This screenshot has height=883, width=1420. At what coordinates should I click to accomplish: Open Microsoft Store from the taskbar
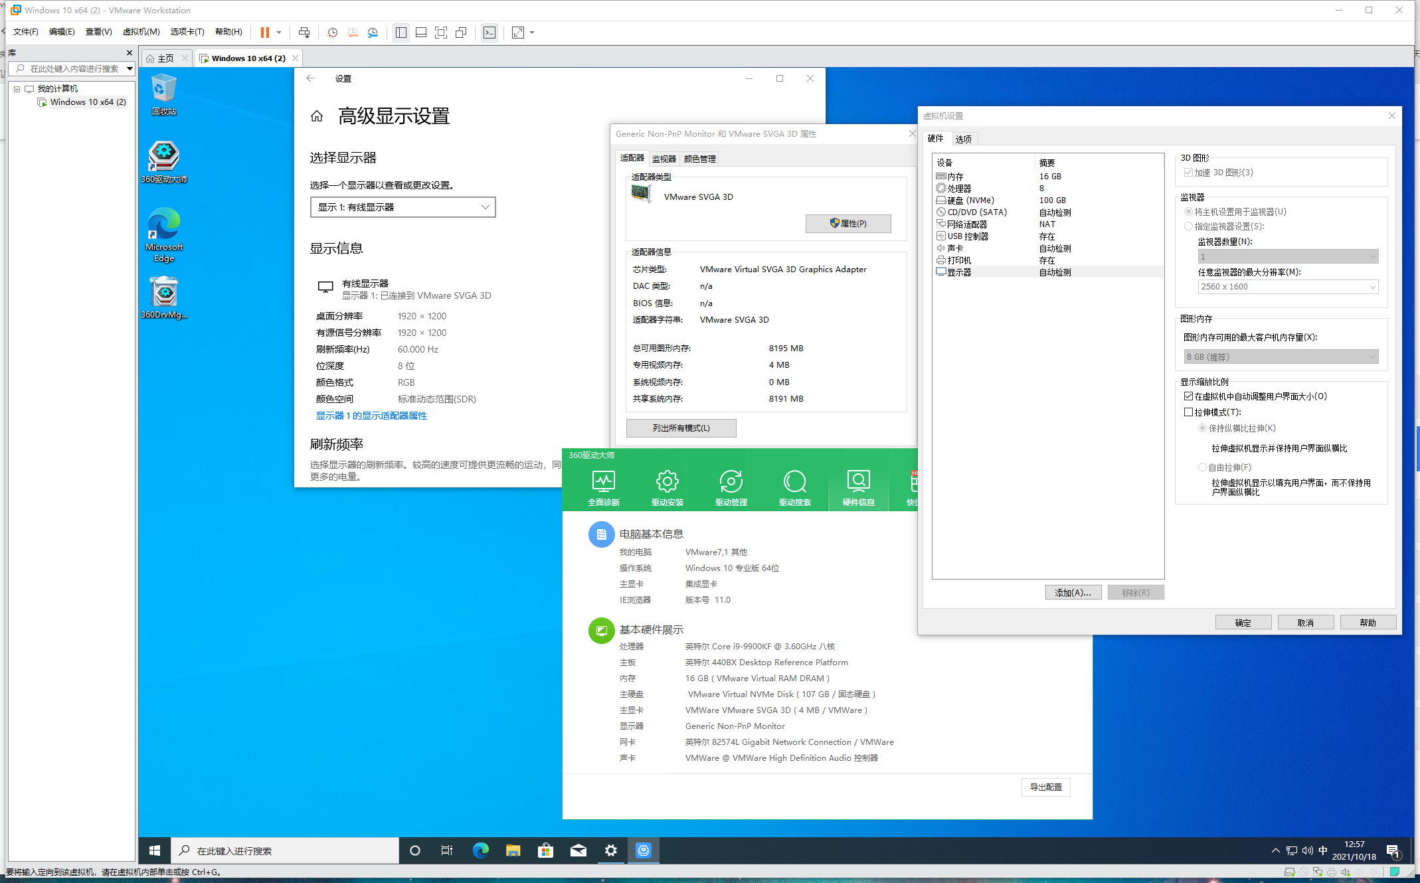(x=545, y=850)
